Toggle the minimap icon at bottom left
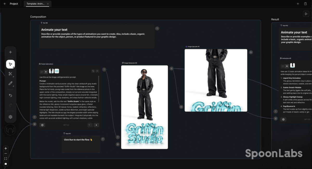Screen dimensions: 312x169 point(6,164)
